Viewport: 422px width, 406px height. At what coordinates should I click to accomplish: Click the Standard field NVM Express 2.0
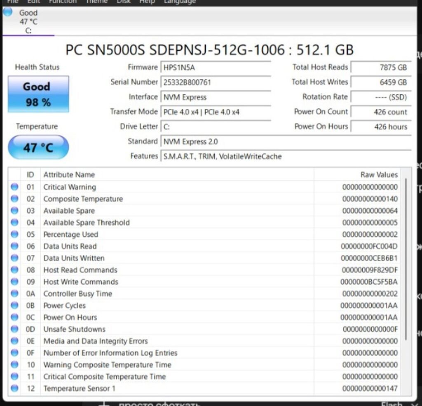tap(286, 141)
